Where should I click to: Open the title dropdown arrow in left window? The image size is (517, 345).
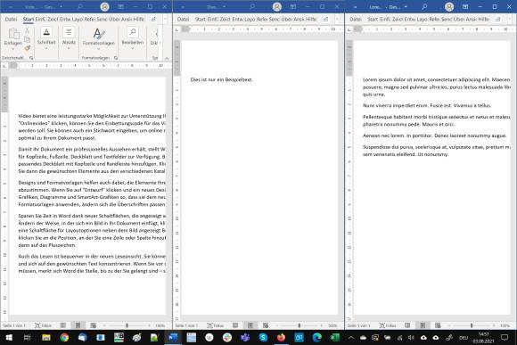pos(62,6)
